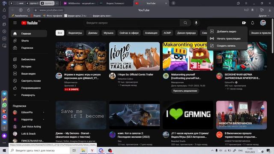Open Shorts from the sidebar
Image resolution: width=274 pixels, height=154 pixels.
pos(29,41)
